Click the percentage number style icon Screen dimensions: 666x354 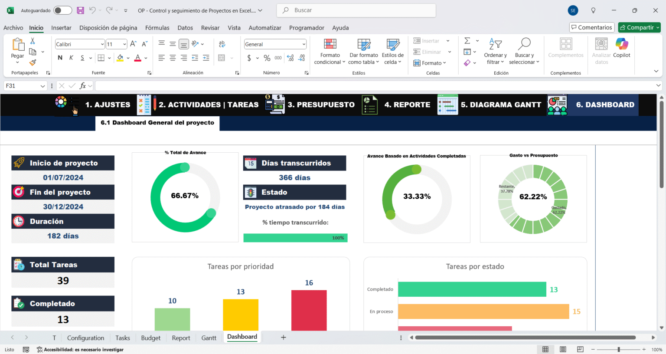coord(267,57)
